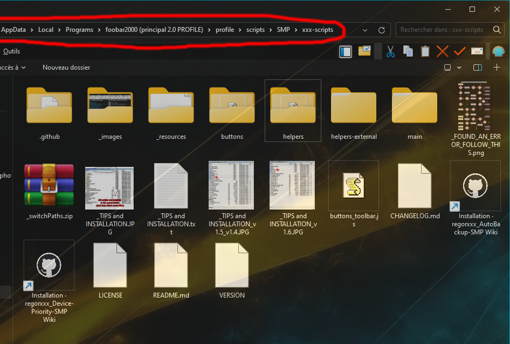This screenshot has width=510, height=344.
Task: Email selected file with the envelope icon
Action: [477, 51]
